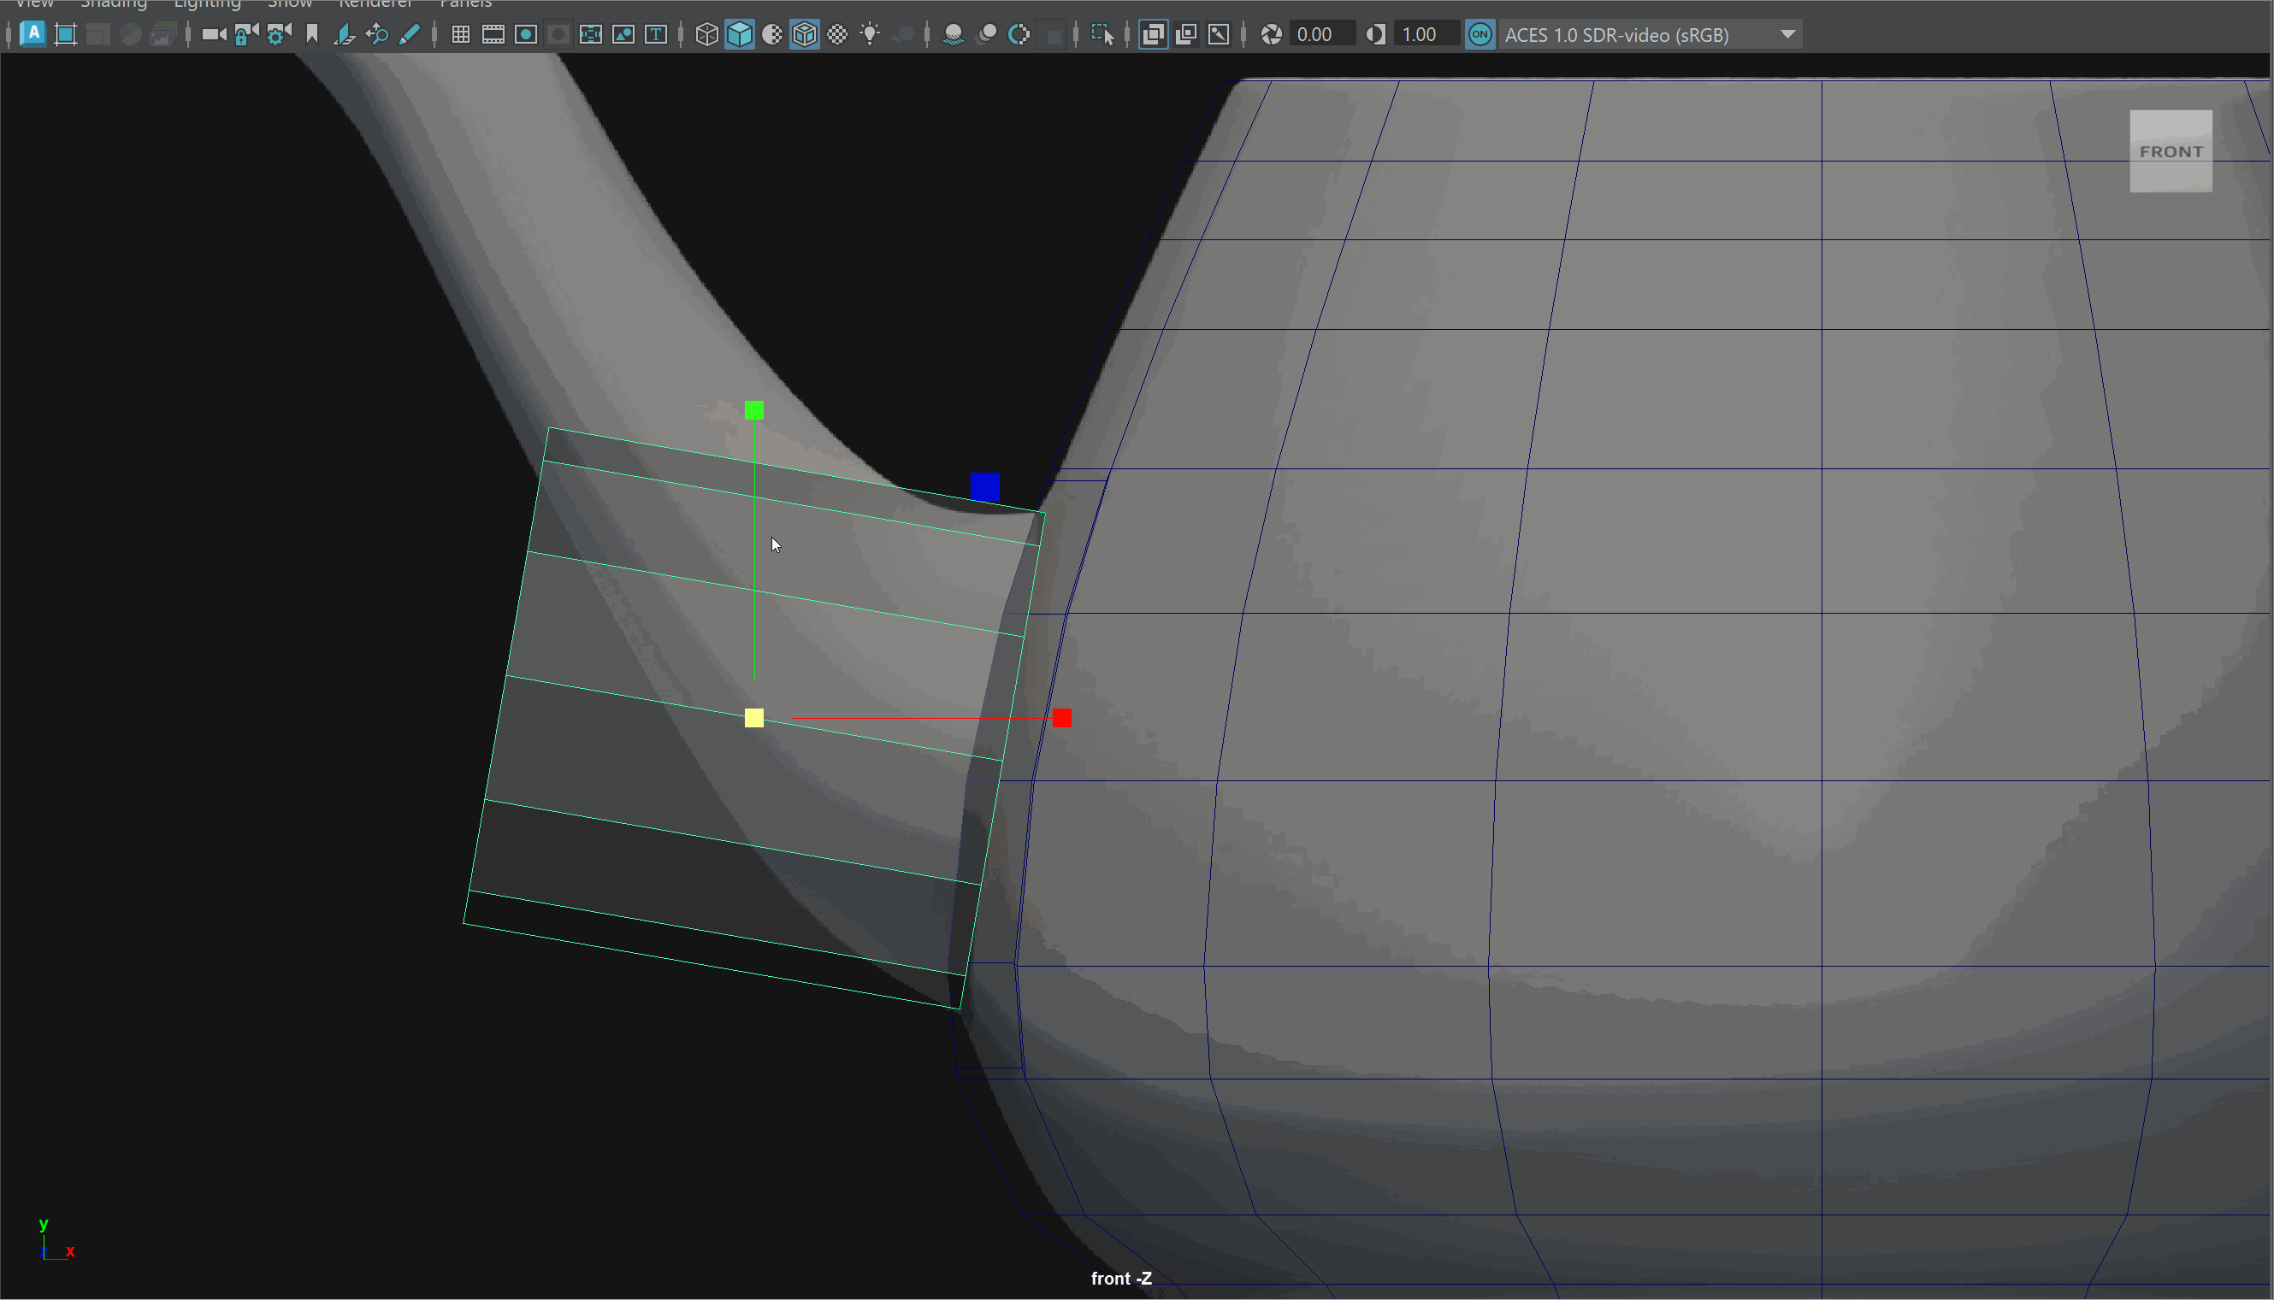Toggle color management ON button

coord(1480,35)
